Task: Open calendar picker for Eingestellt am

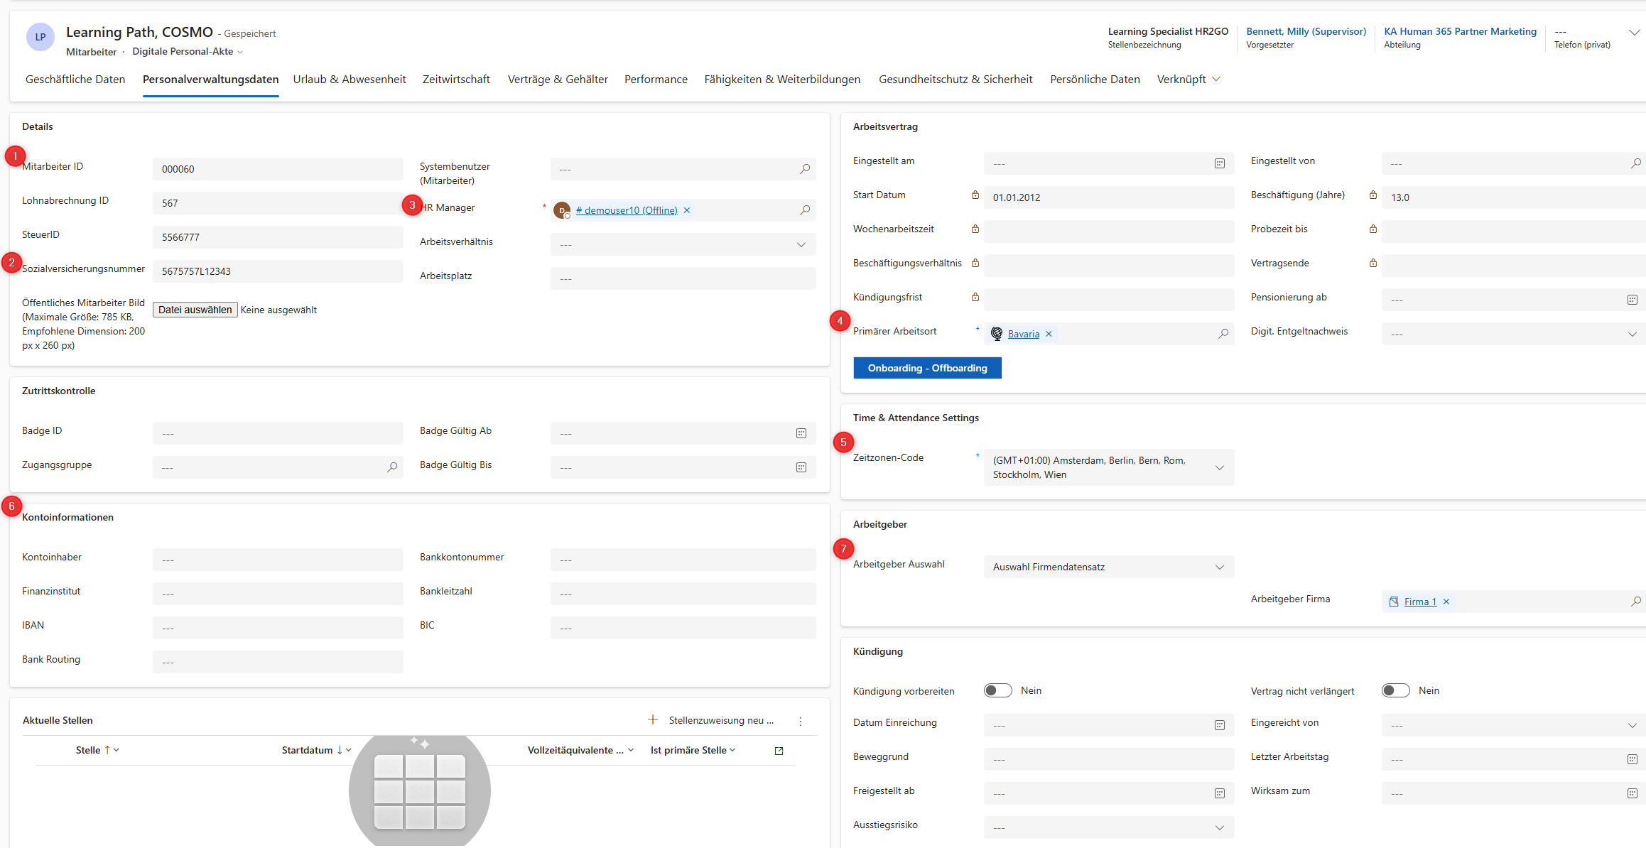Action: 1219,163
